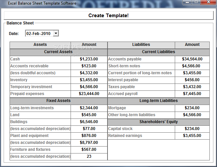This screenshot has height=167, width=217.
Task: Select the Mortgage label
Action: point(117,108)
